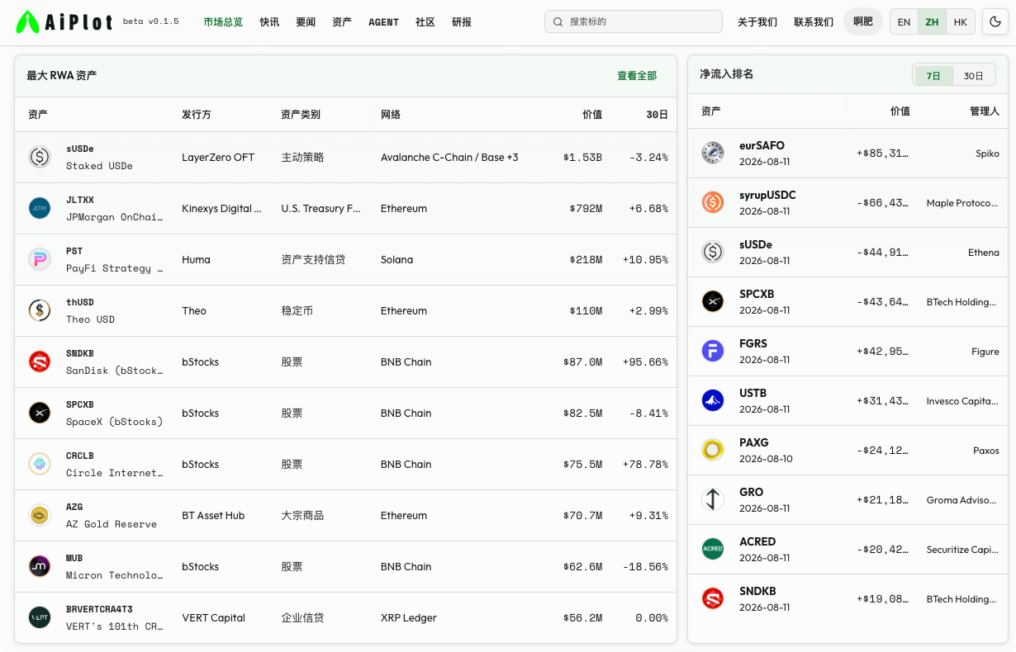The width and height of the screenshot is (1016, 652).
Task: Click the VERT Capital issuer cell
Action: [x=213, y=617]
